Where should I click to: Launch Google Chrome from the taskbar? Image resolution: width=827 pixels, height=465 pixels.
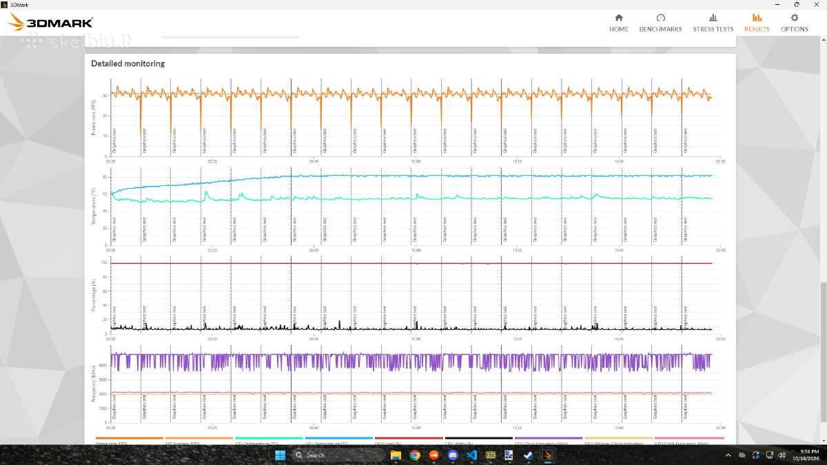pos(415,455)
